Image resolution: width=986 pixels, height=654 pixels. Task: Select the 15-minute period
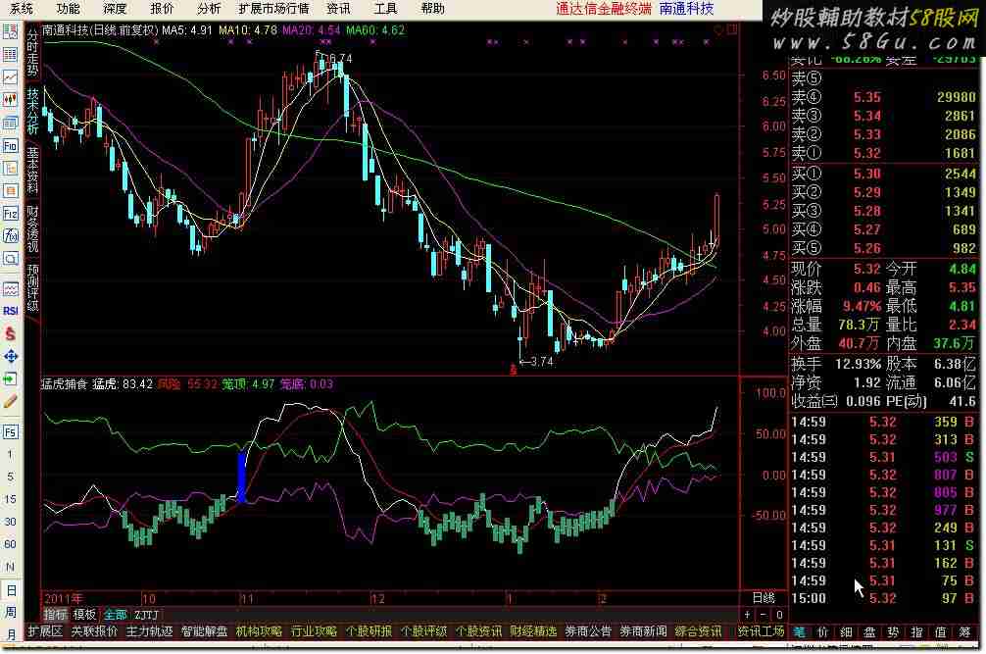(x=10, y=499)
